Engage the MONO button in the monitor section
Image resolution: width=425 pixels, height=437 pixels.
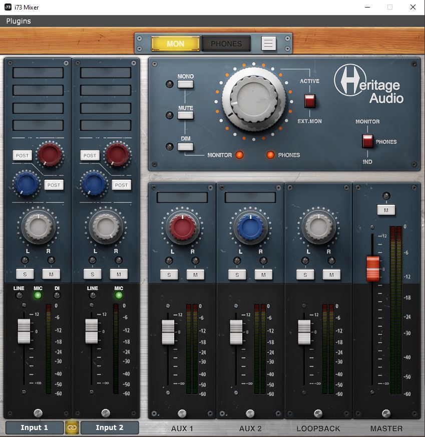(186, 84)
